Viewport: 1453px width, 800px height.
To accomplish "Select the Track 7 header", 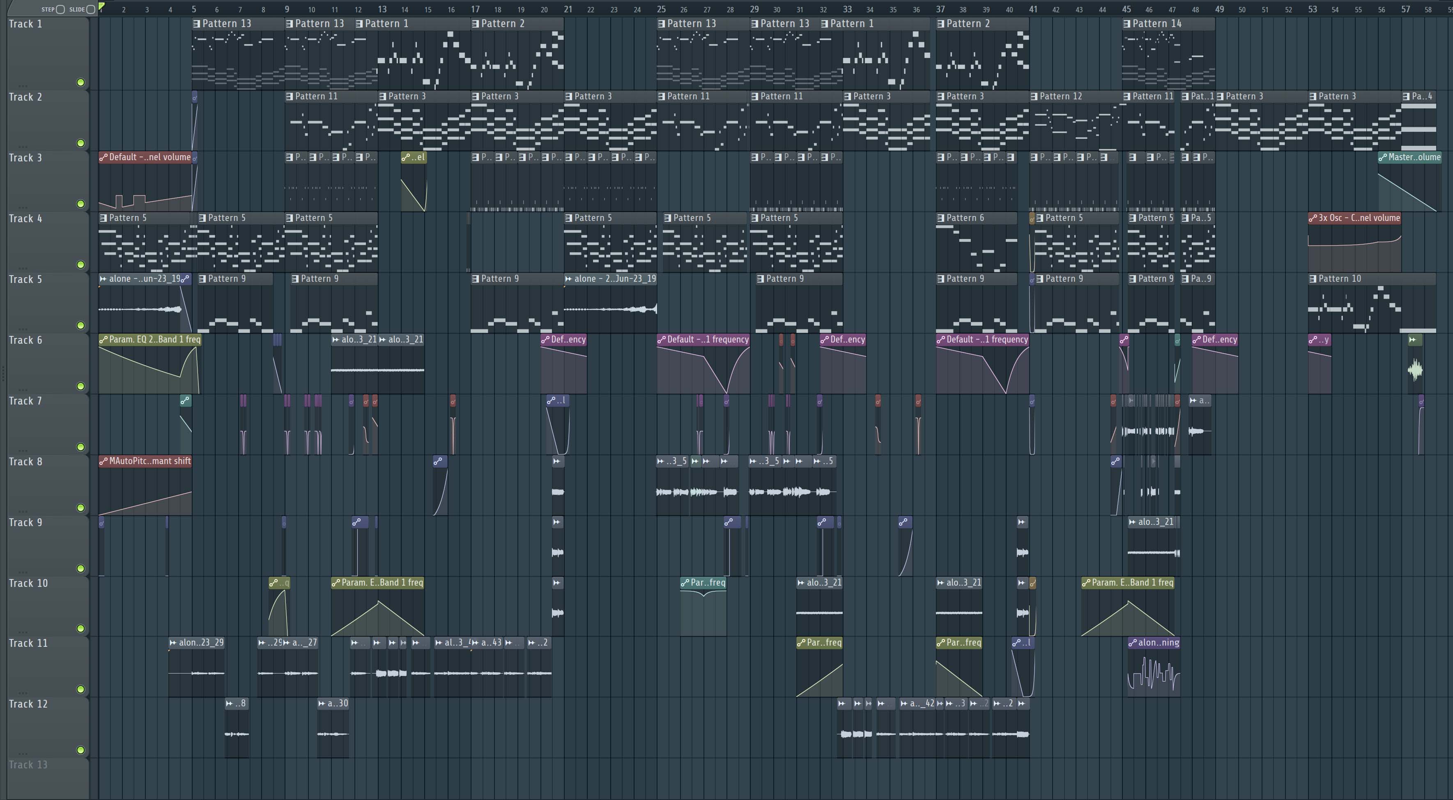I will pos(48,424).
